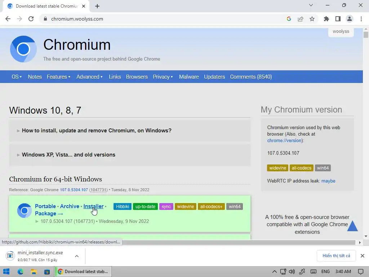Image resolution: width=369 pixels, height=277 pixels.
Task: Open the Malware menu item
Action: [x=189, y=77]
